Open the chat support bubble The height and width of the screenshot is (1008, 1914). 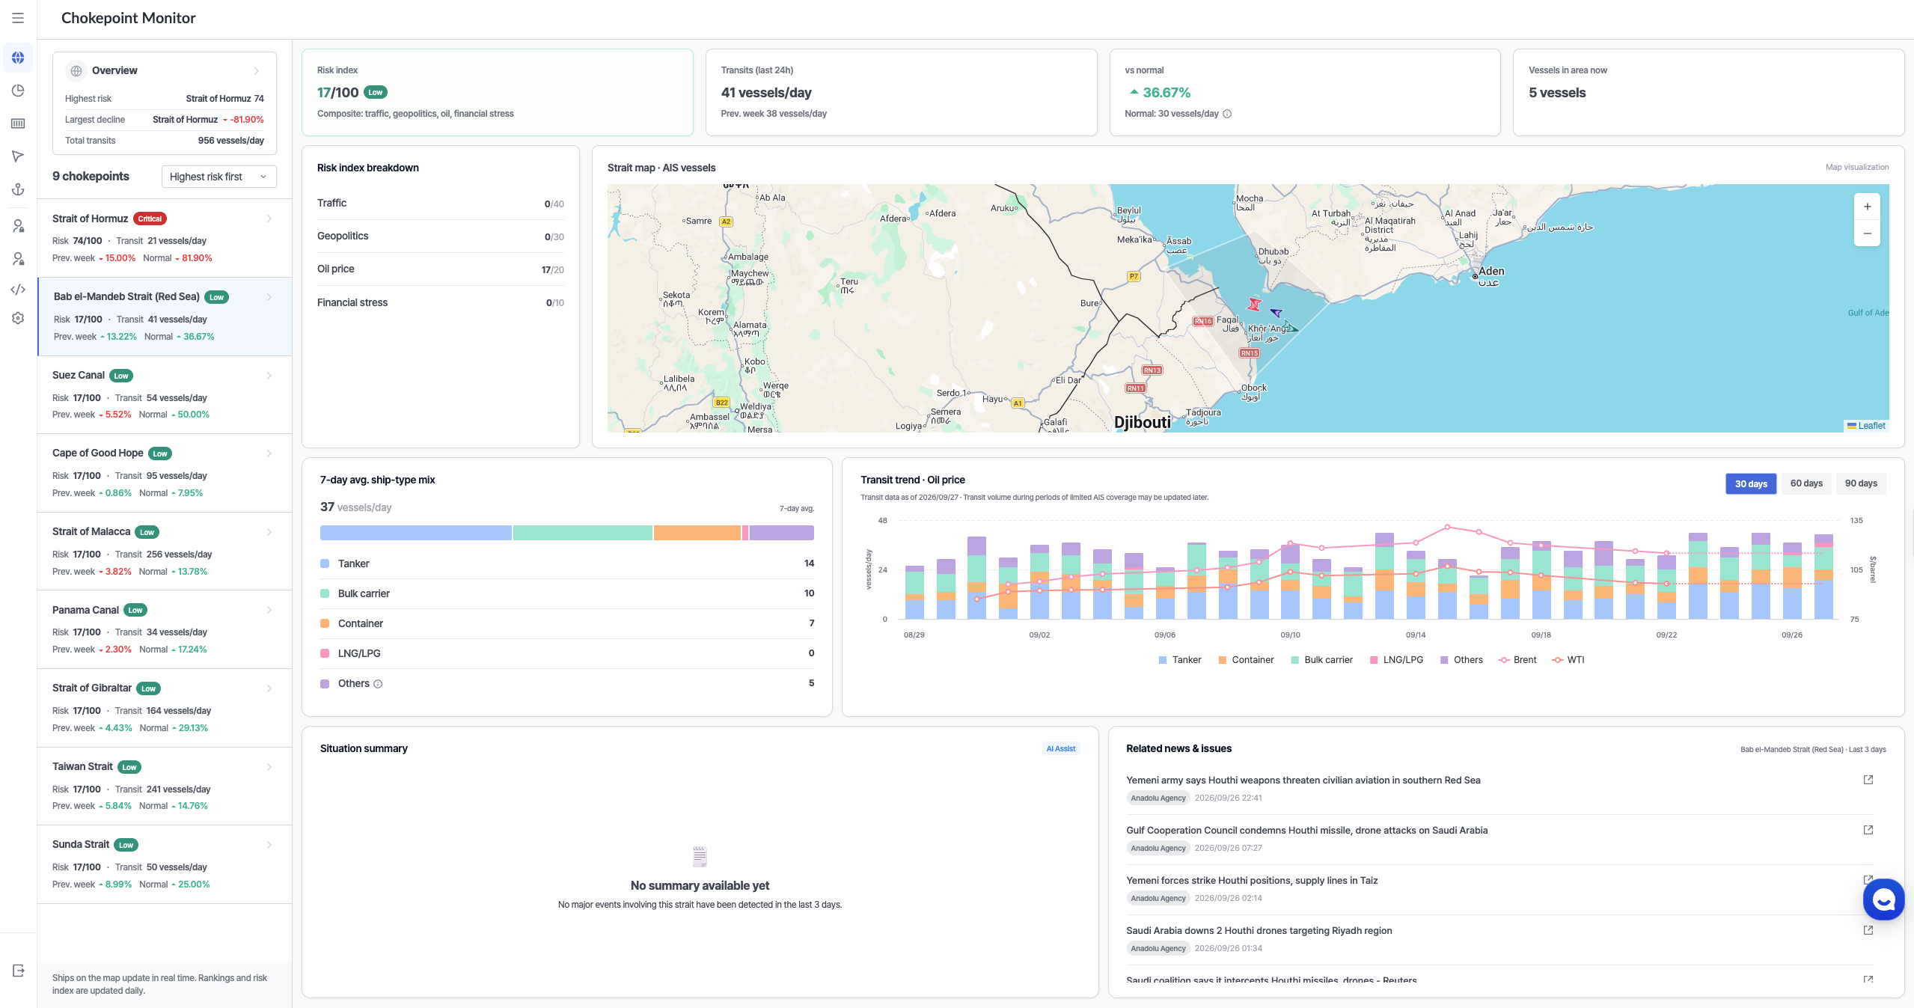1883,899
